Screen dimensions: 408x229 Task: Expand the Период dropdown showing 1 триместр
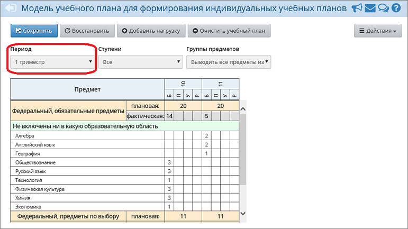point(52,62)
